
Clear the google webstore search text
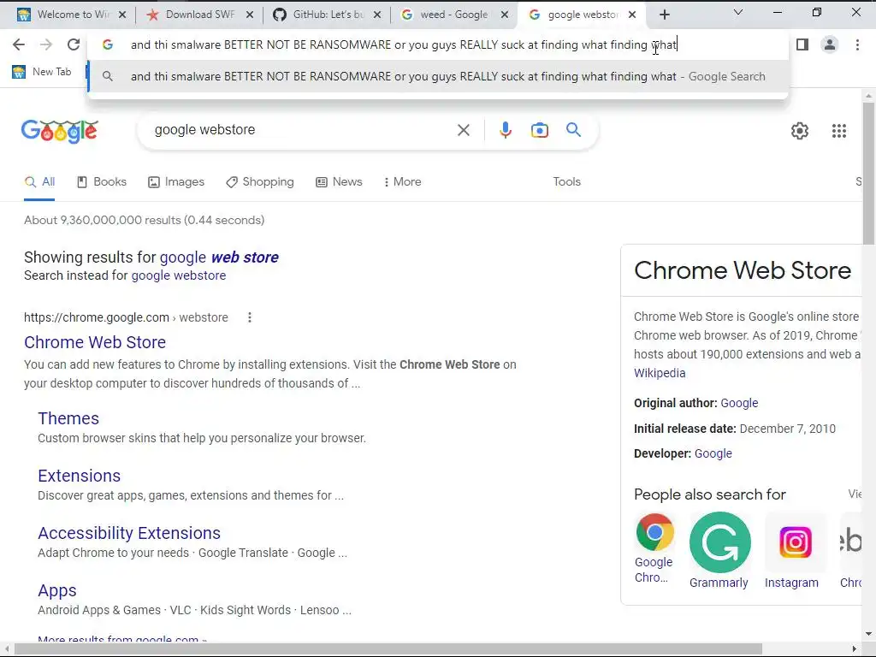[463, 130]
